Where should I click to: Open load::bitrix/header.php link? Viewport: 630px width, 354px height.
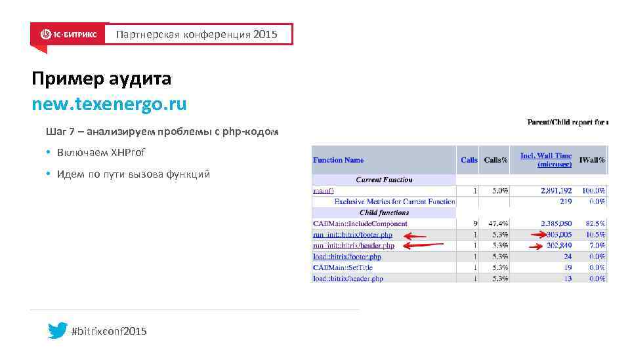(348, 279)
